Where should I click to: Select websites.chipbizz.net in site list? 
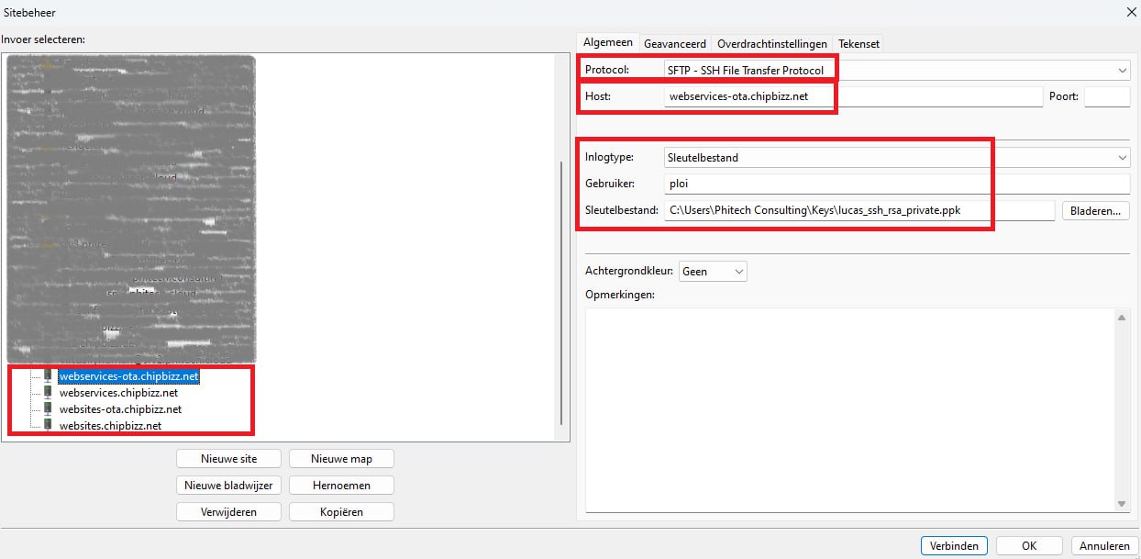click(x=110, y=426)
